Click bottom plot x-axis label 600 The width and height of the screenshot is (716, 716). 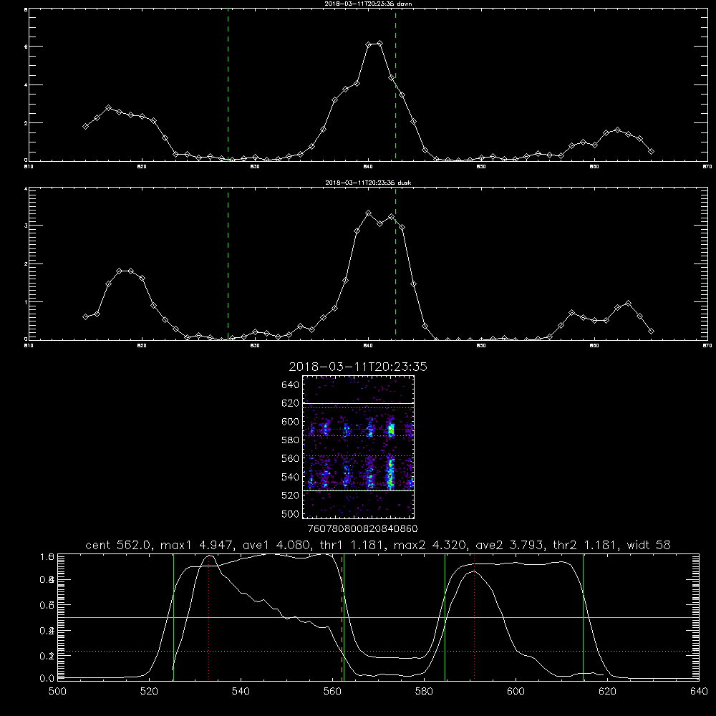click(x=516, y=692)
